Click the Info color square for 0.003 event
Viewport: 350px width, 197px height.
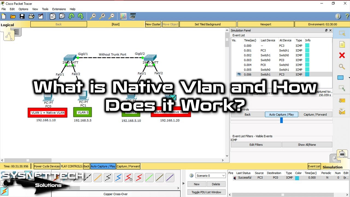[x=307, y=60]
